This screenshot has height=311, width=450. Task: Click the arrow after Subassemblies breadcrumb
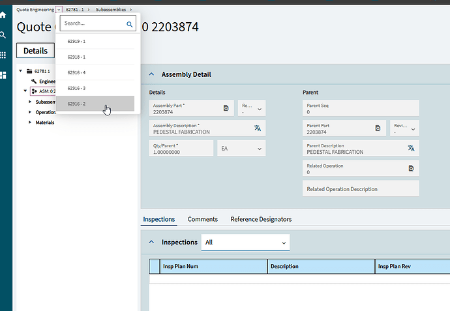131,10
